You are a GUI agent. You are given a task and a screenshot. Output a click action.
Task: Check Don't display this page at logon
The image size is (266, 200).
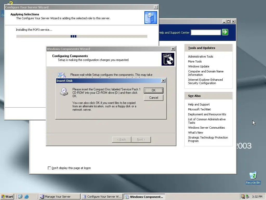click(49, 168)
